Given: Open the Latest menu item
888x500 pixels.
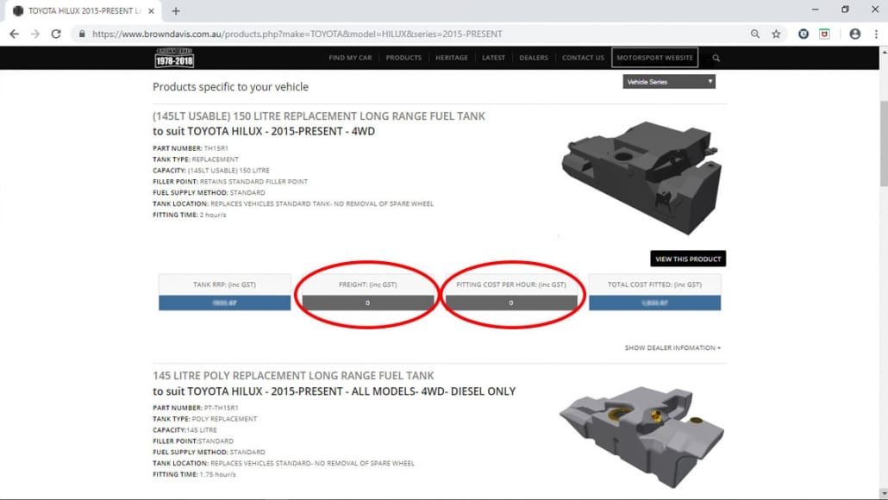Looking at the screenshot, I should click(x=493, y=58).
